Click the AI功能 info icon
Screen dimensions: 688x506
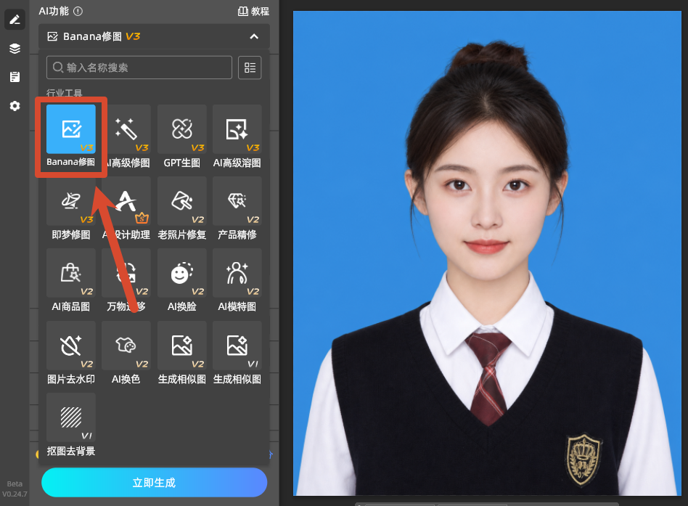78,12
